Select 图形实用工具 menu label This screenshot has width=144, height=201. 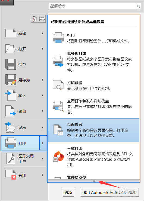click(x=26, y=159)
